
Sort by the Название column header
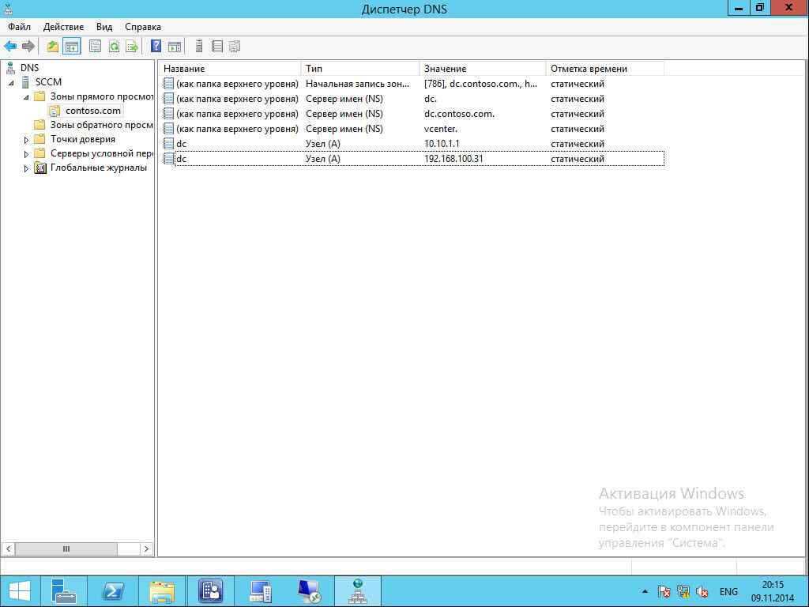[x=229, y=69]
